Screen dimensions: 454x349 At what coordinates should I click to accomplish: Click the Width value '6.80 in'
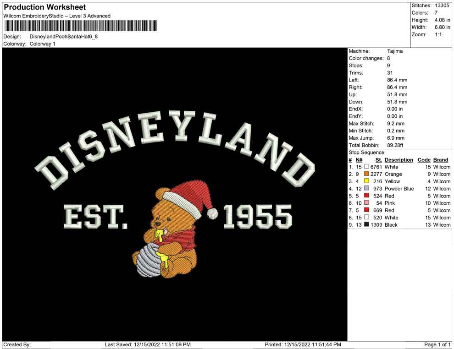pyautogui.click(x=442, y=27)
